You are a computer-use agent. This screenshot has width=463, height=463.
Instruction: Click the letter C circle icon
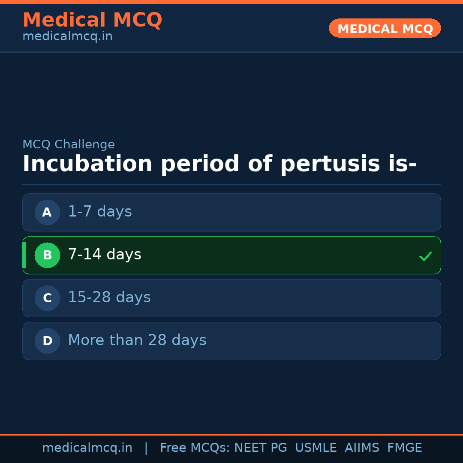pyautogui.click(x=47, y=298)
